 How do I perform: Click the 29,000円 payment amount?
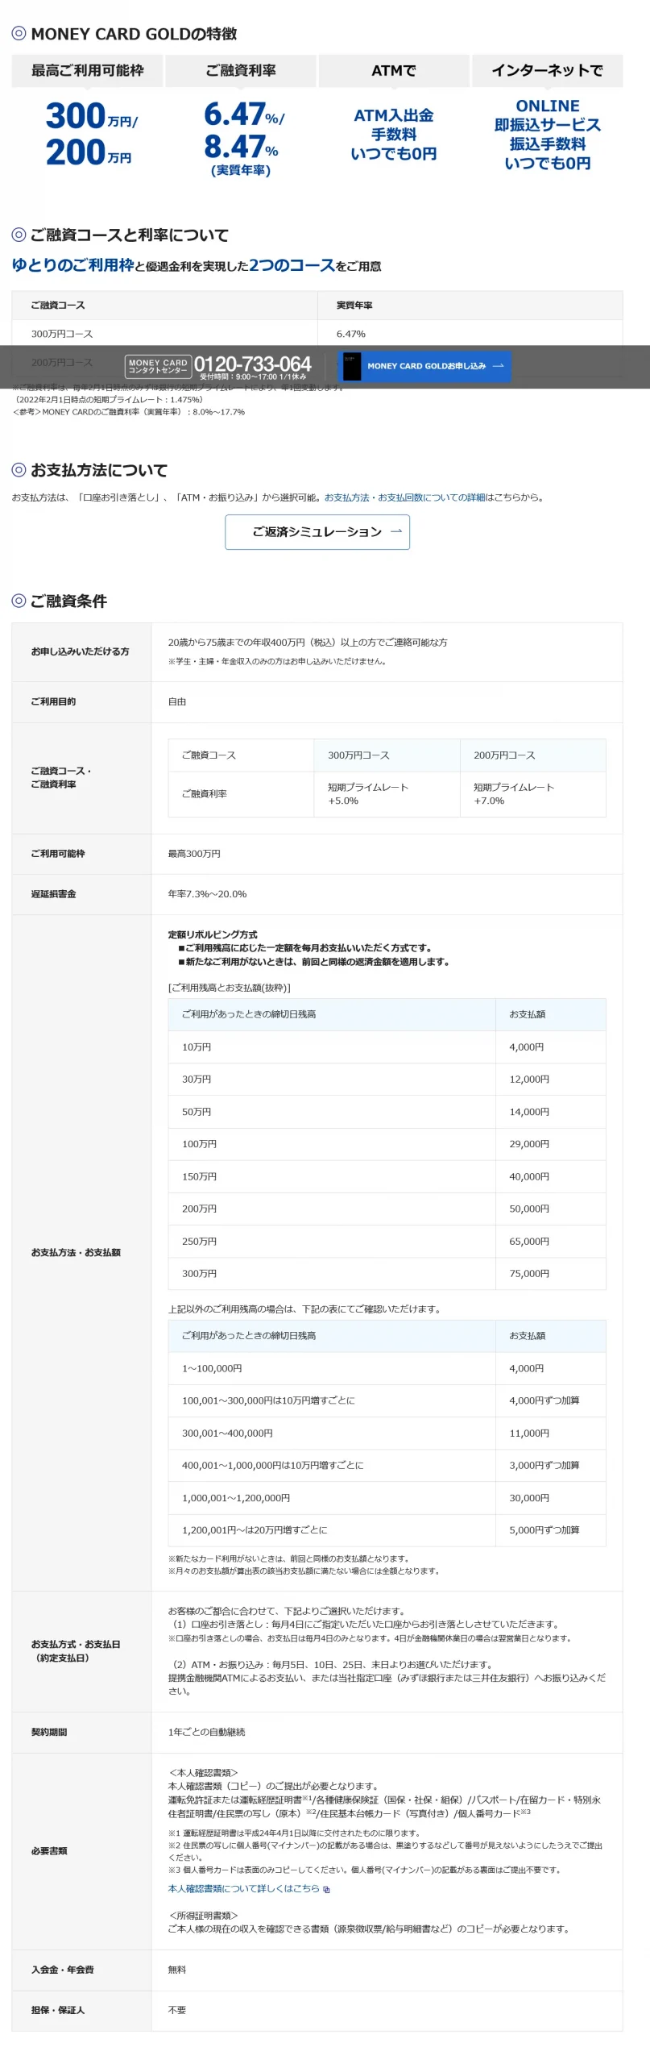[x=529, y=1144]
